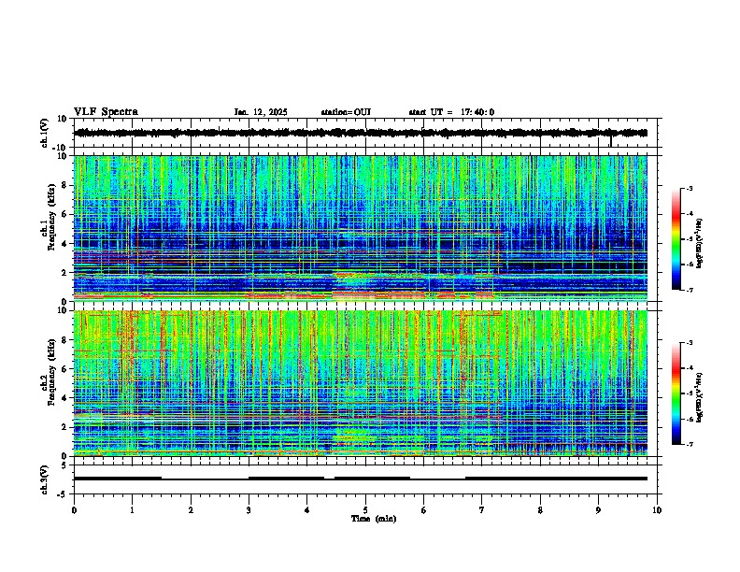Click the '-7' tick on ch.1 color bar
Image resolution: width=740 pixels, height=572 pixels.
(690, 290)
